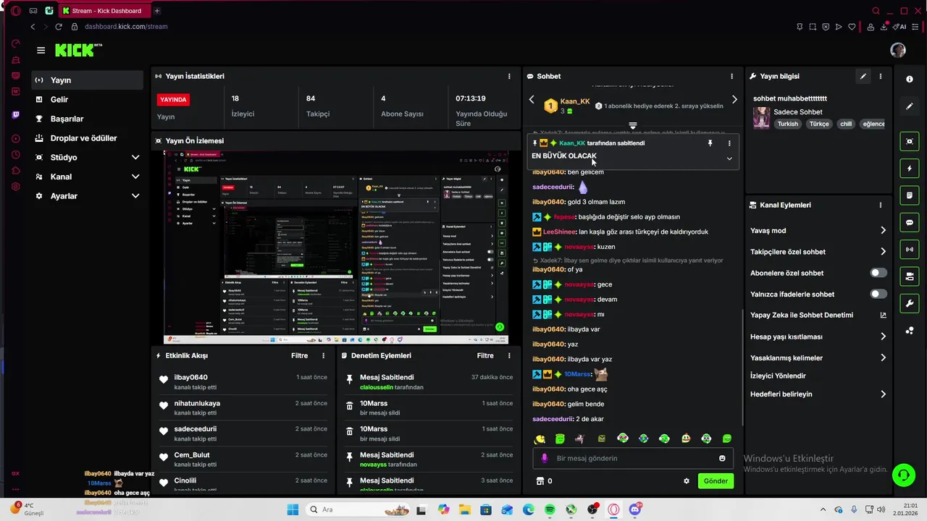Viewport: 927px width, 521px height.
Task: Go to Gelir in the sidebar
Action: click(87, 99)
